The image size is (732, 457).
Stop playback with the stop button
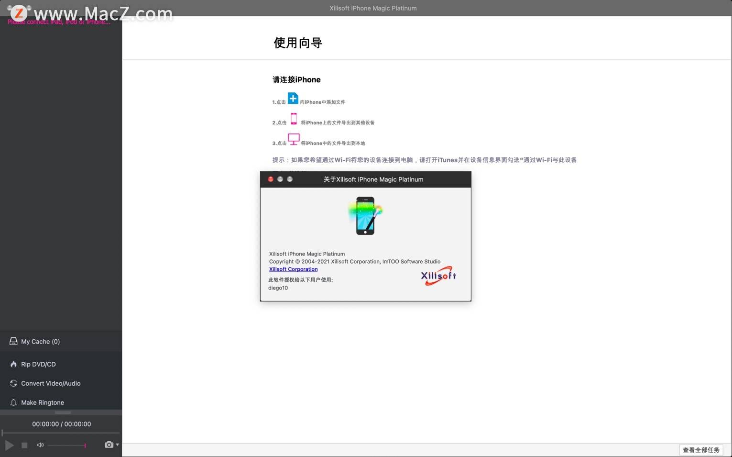(24, 445)
